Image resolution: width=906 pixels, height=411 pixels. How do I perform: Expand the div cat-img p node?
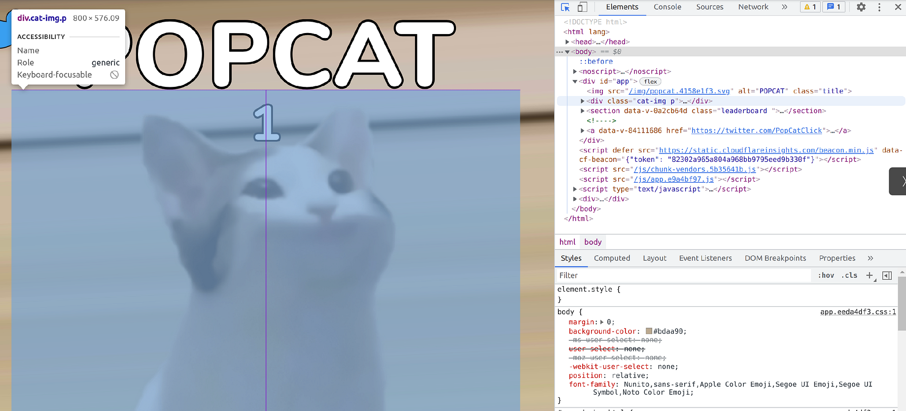(583, 101)
